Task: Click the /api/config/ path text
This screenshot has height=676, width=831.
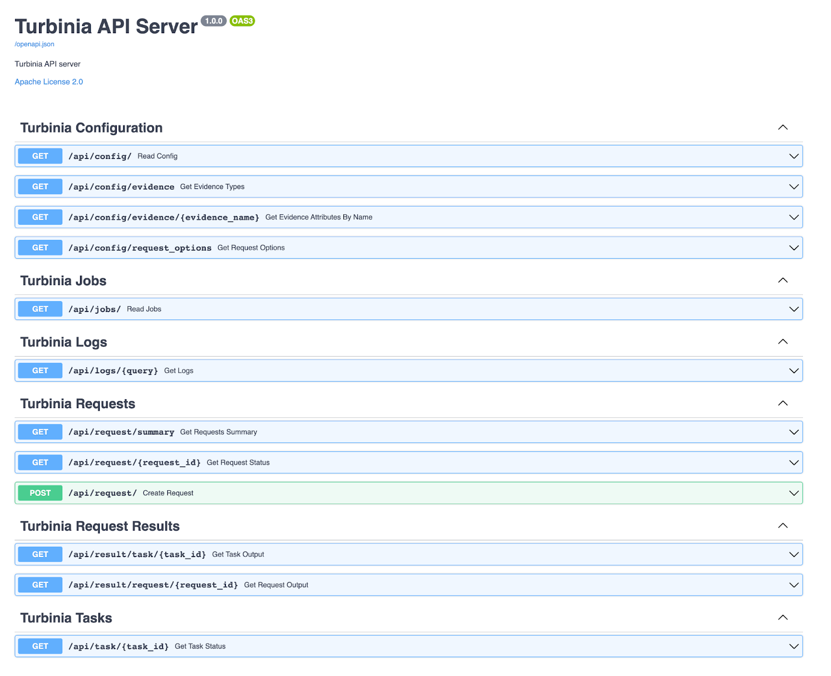Action: point(100,156)
